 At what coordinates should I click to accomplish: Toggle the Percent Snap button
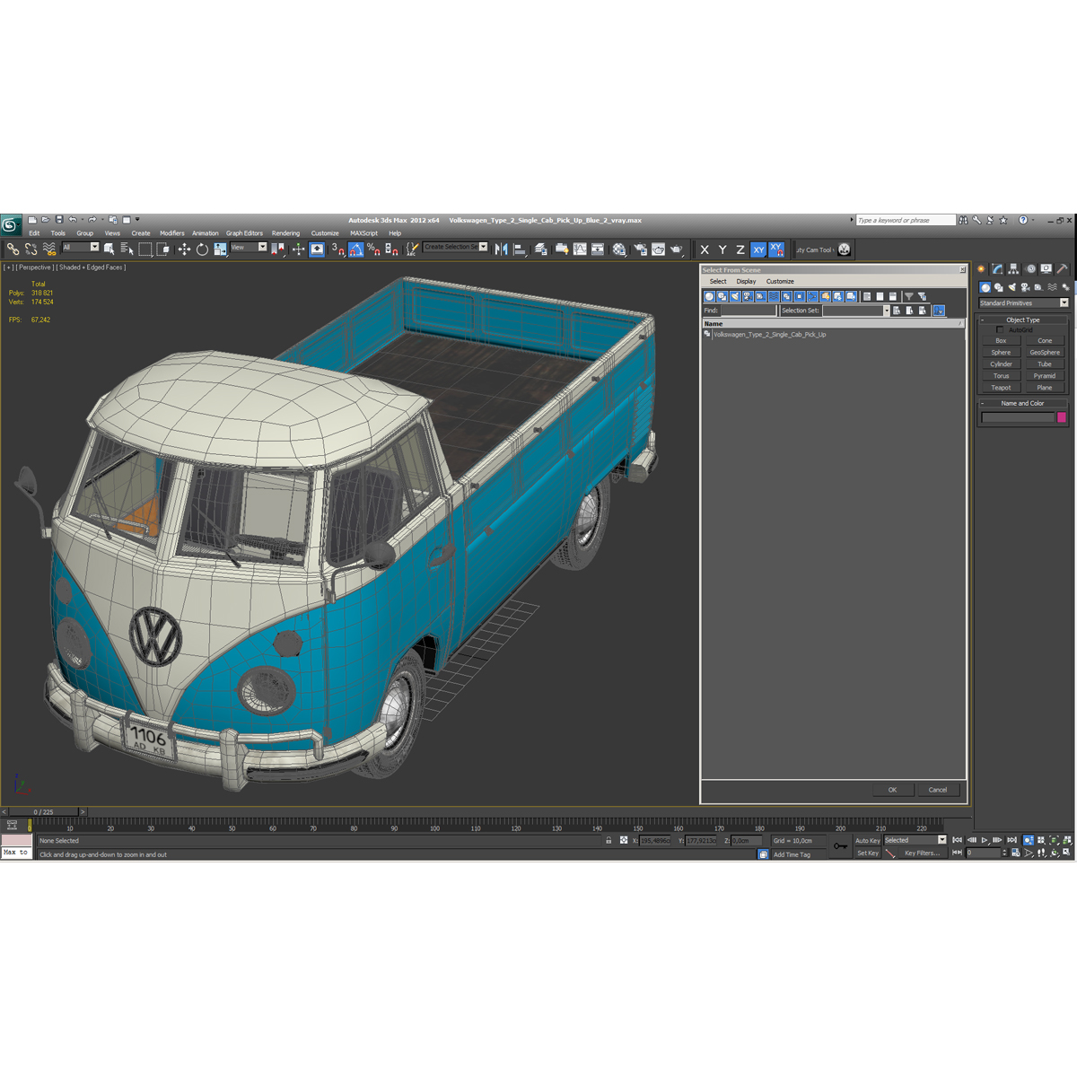click(374, 250)
